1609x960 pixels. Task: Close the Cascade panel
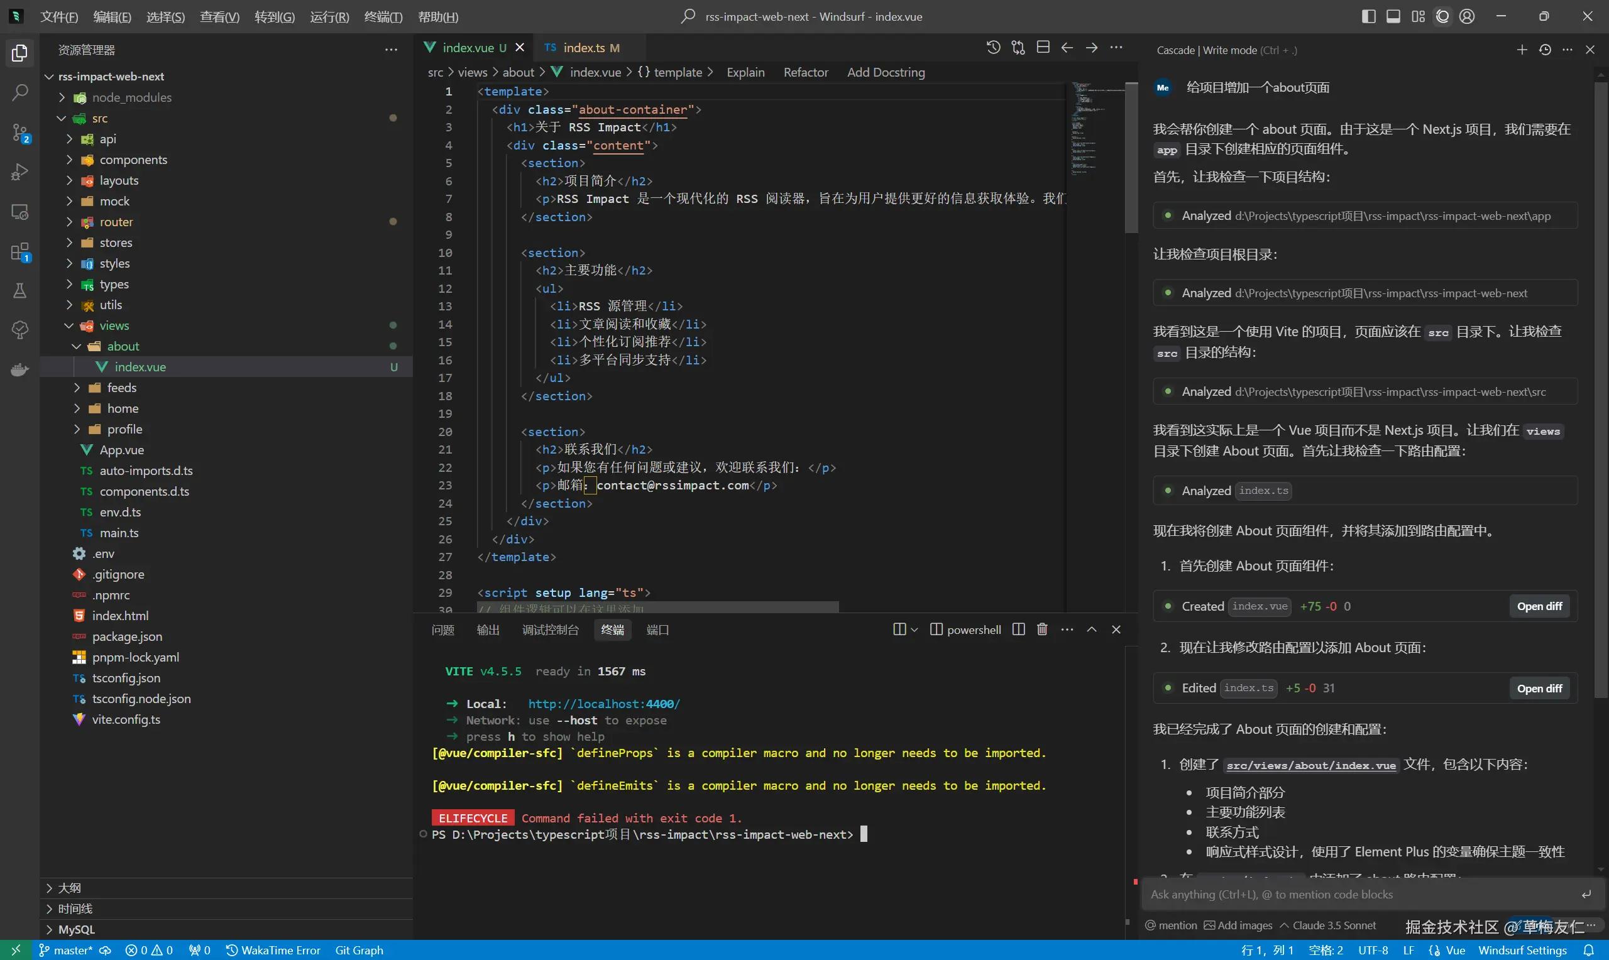point(1590,50)
